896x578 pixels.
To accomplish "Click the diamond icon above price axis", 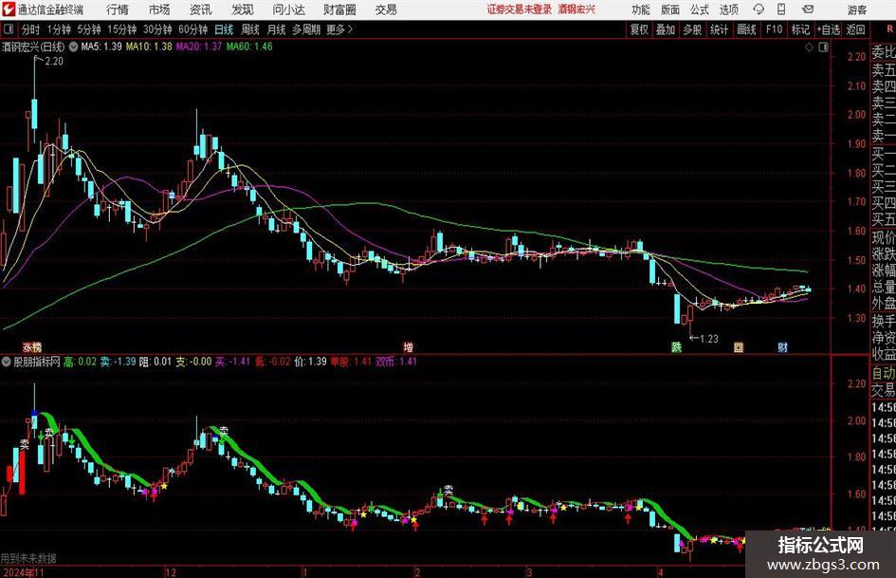I will (x=809, y=47).
